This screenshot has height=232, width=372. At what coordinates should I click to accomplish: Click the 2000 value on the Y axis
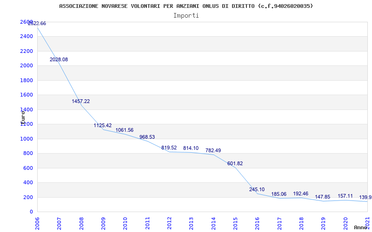[x=27, y=65]
